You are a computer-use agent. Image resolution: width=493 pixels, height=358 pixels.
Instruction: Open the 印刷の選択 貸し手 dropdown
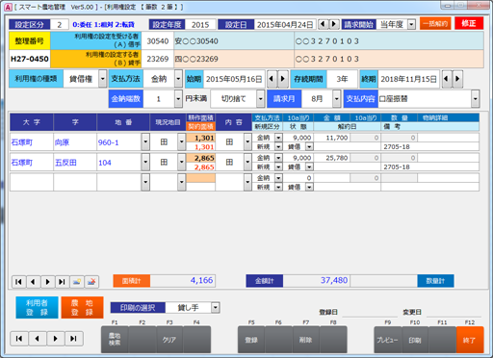point(216,308)
